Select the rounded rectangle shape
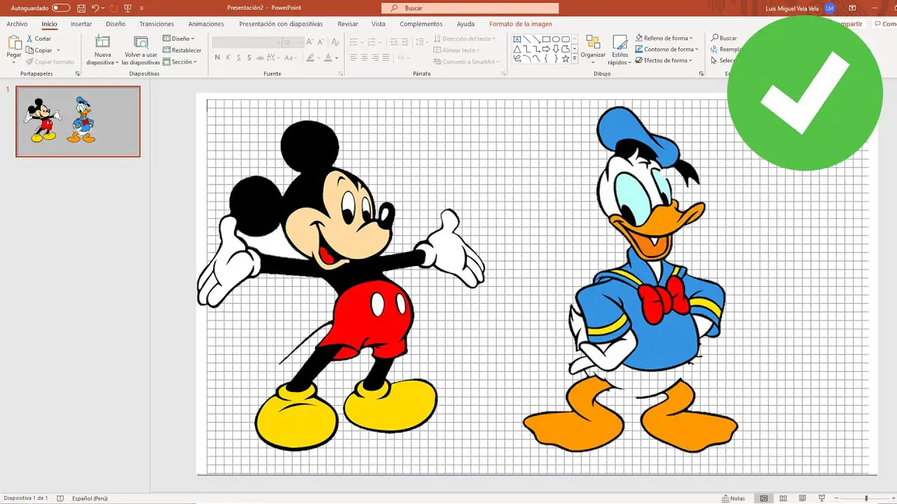 coord(566,39)
